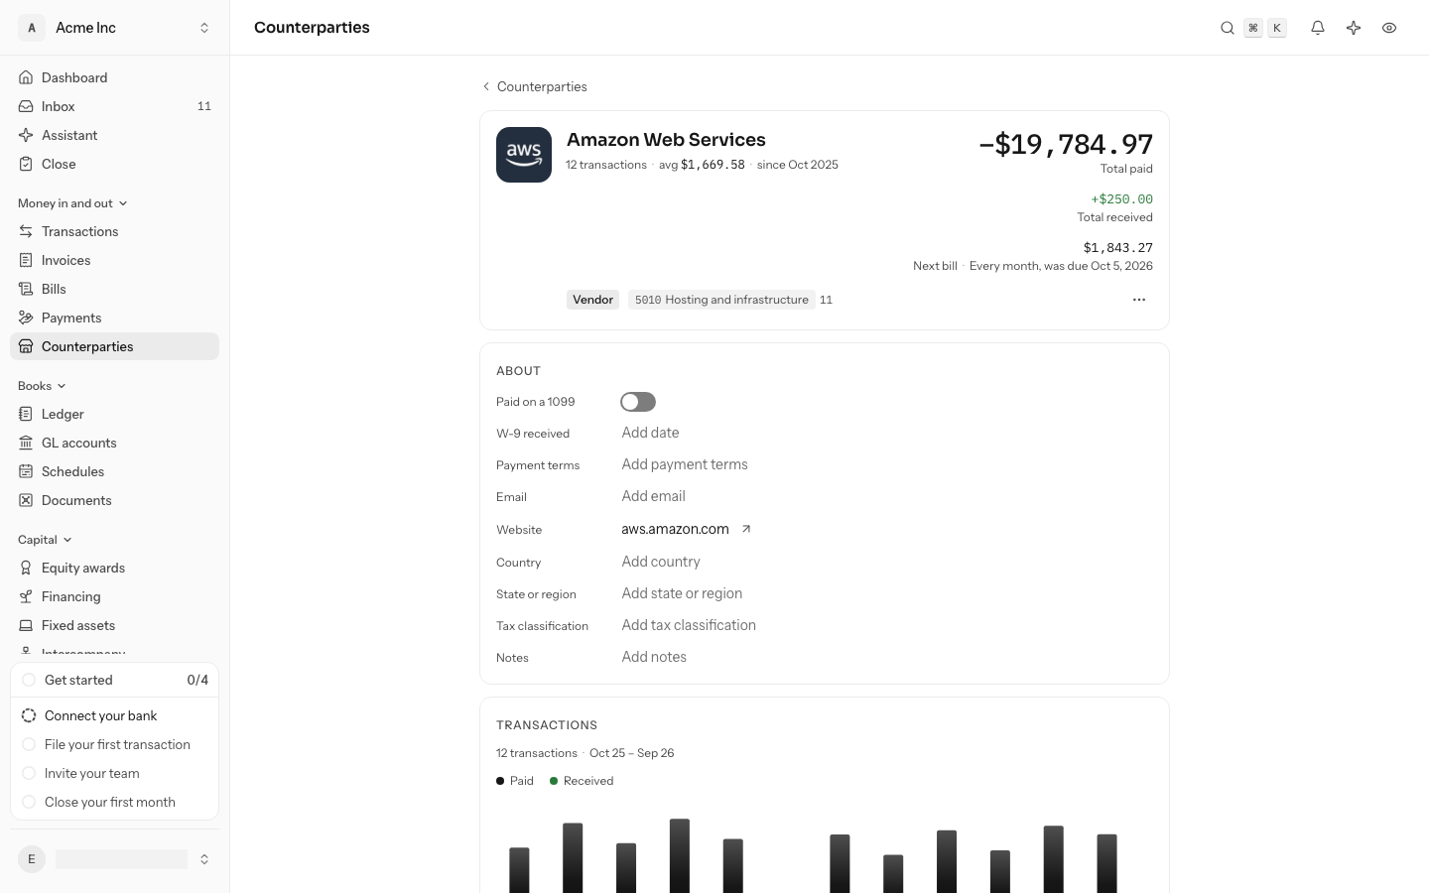Open aws.amazon.com external link arrow

click(746, 529)
